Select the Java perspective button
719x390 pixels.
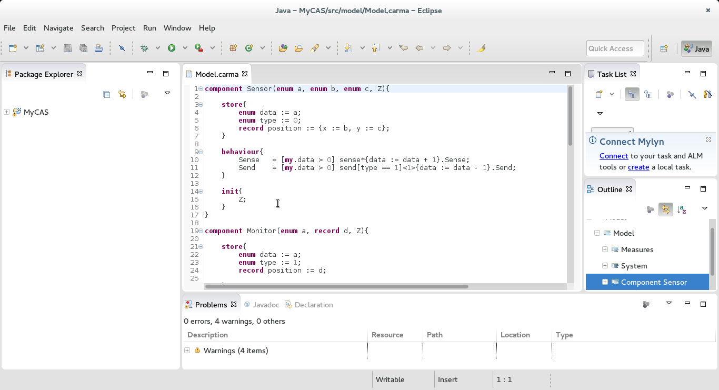coord(696,48)
